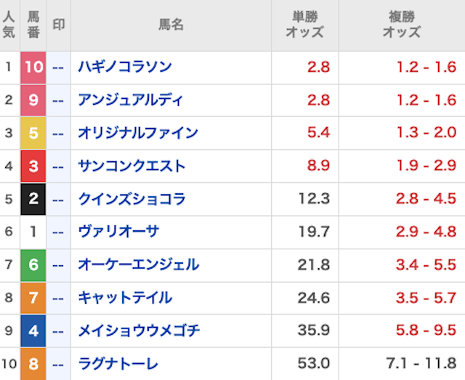This screenshot has width=465, height=380.
Task: Open horse link クインズショコラ
Action: tap(132, 199)
